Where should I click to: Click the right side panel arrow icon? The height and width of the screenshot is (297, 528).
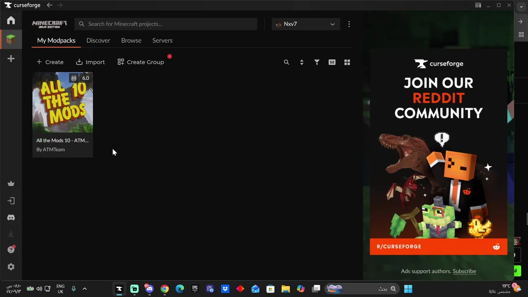pos(521,21)
